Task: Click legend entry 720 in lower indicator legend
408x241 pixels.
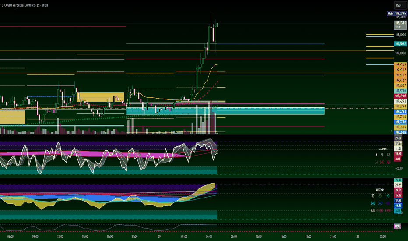Action: click(x=373, y=210)
